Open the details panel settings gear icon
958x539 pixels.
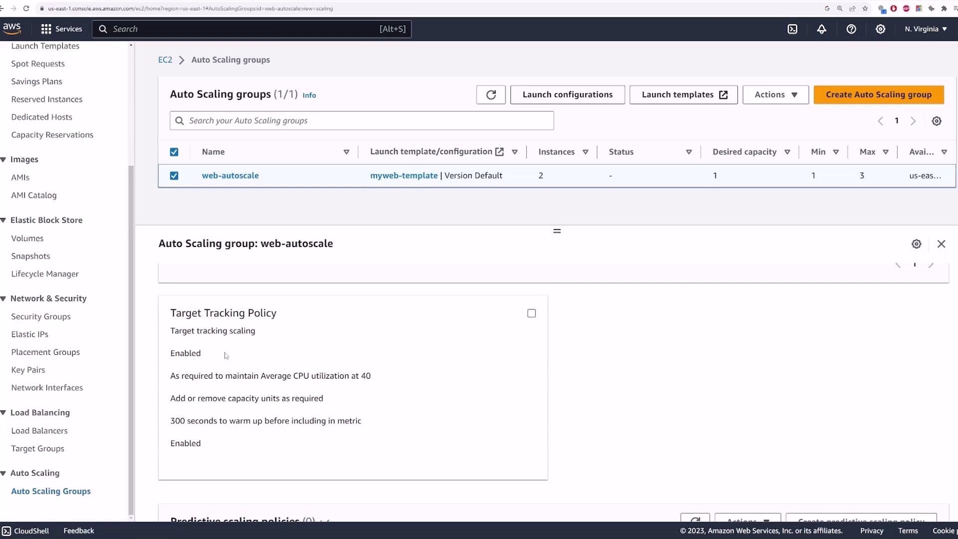(917, 244)
